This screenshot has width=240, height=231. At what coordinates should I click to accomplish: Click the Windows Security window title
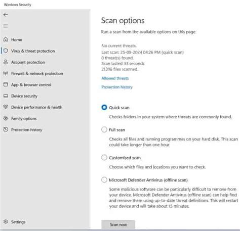[x=18, y=5]
